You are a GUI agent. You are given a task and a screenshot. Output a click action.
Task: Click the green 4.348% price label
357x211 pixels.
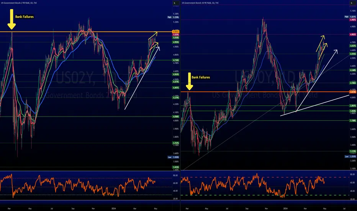[353, 70]
